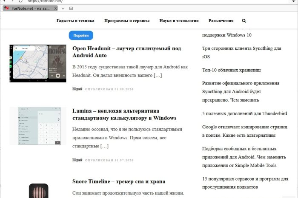This screenshot has width=298, height=198.
Task: Click the forNote favicon on the tab
Action: click(6, 8)
